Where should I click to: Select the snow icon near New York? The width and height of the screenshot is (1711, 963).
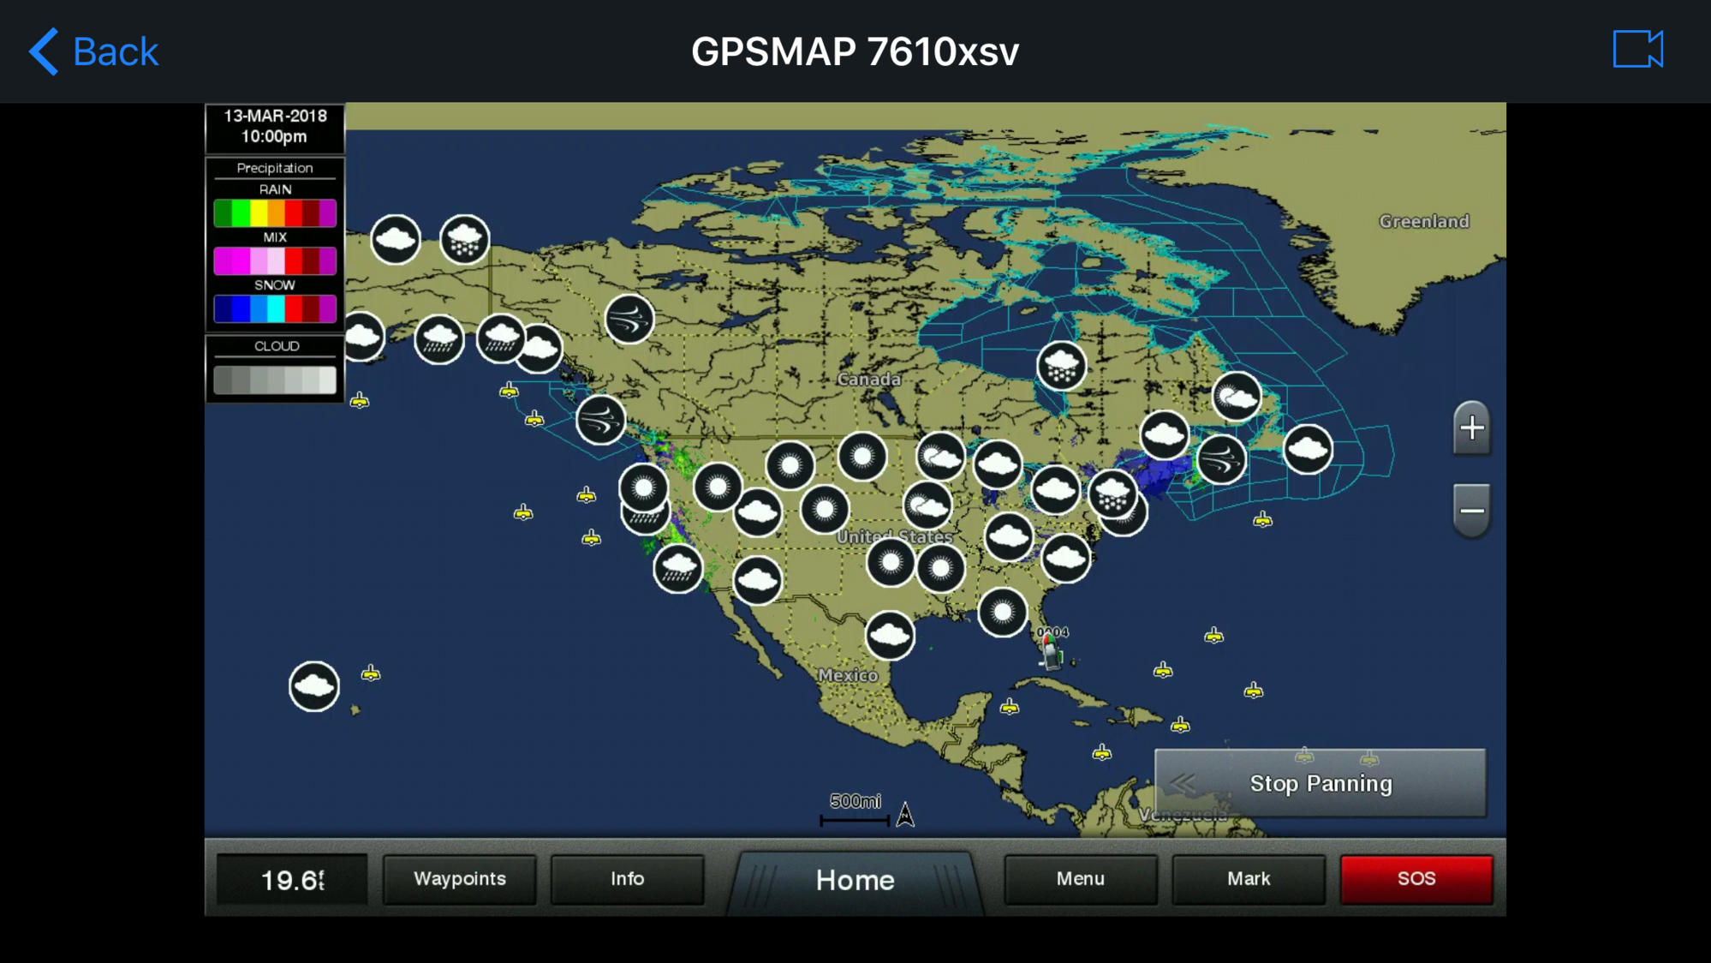coord(1112,493)
